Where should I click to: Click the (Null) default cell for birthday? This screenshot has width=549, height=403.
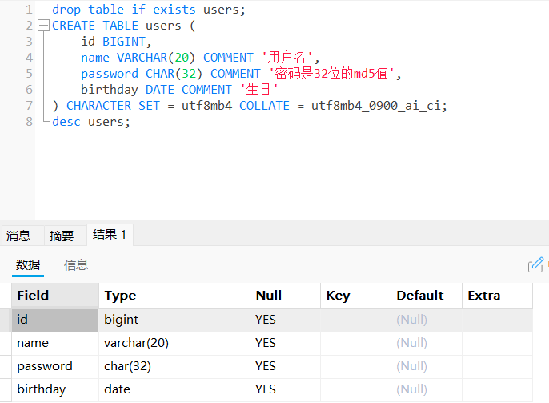427,389
